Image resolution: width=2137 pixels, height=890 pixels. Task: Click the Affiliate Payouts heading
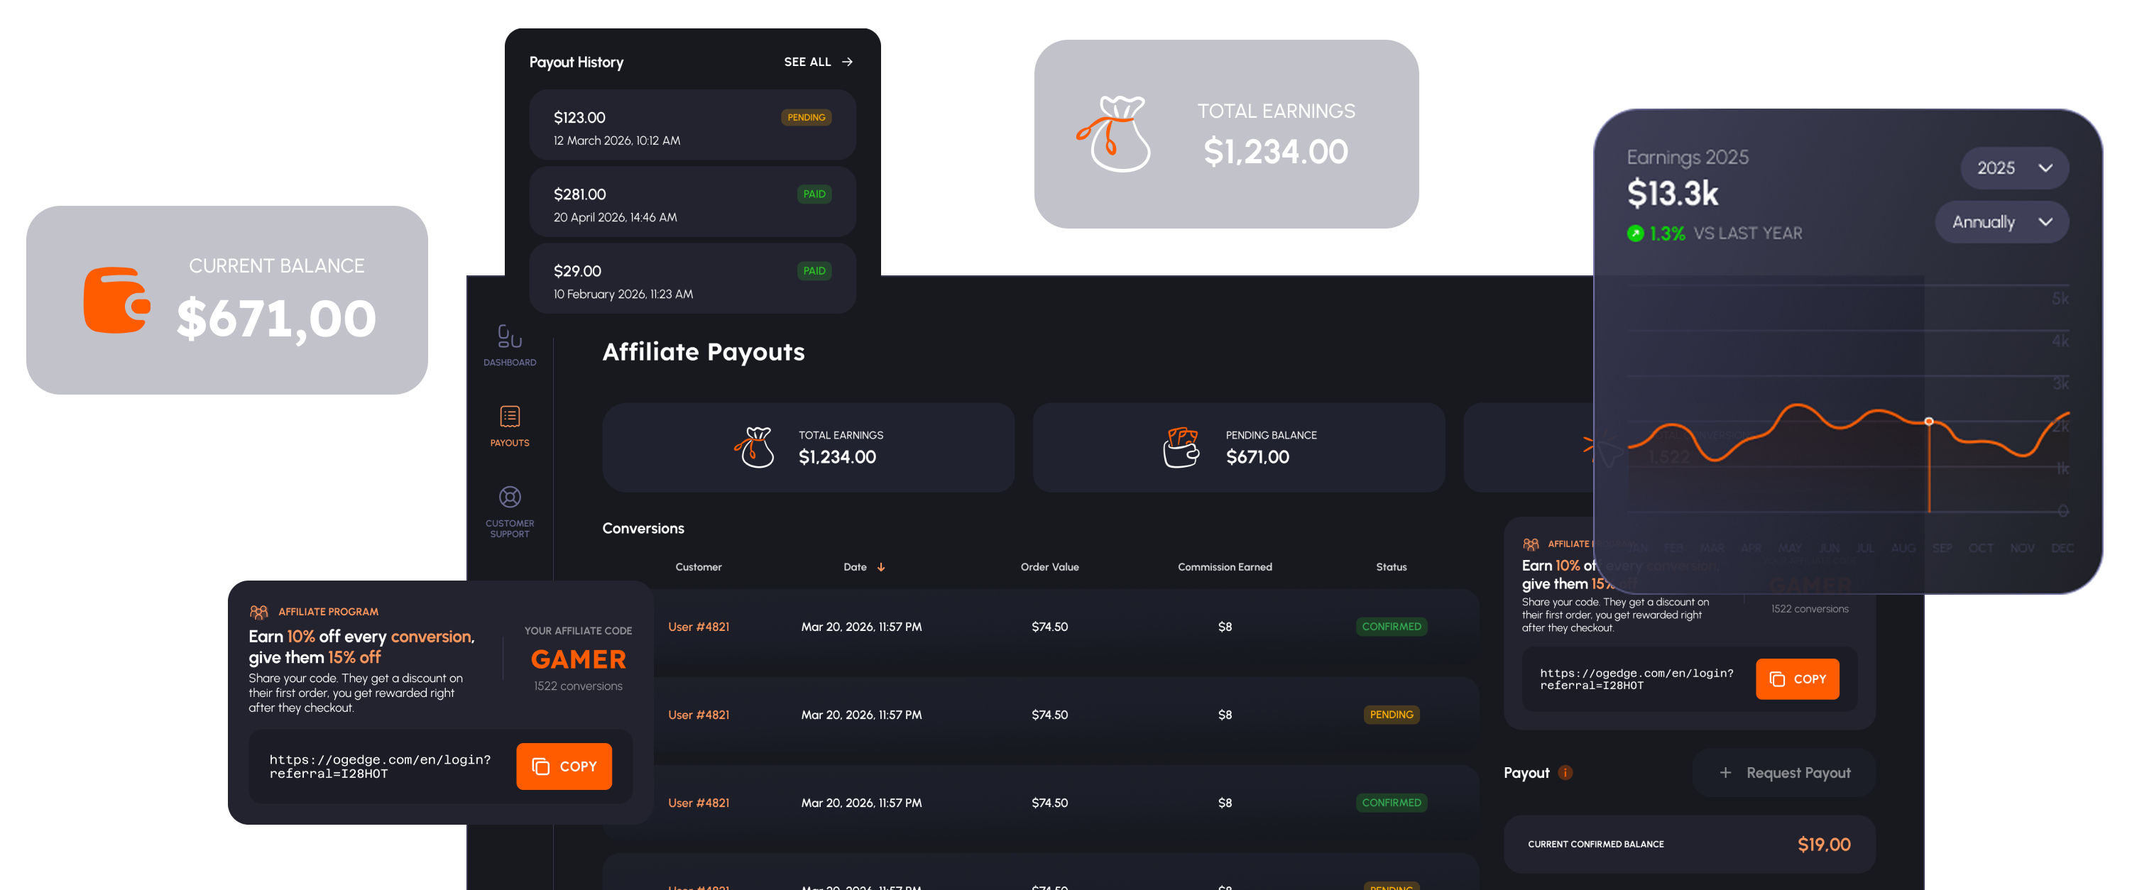(704, 352)
